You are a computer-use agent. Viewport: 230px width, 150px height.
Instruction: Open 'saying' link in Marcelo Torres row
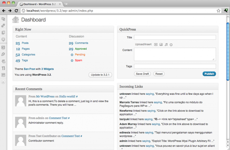pos(158,102)
